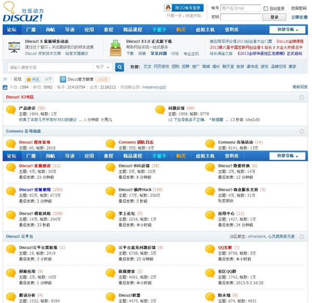Click the Discuz!金牌课程 red link
312x303 pixels.
290,42
